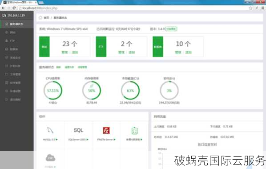Reload the page with browser refresh icon
The height and width of the screenshot is (169, 266).
point(14,8)
